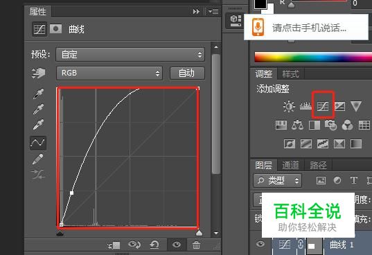Viewport: 372px width, 255px height.
Task: Open the RGB channel dropdown
Action: (x=109, y=73)
